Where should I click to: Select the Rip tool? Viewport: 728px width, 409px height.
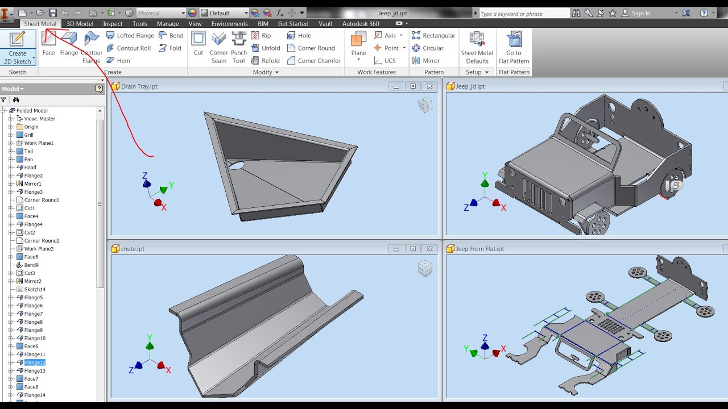pos(260,35)
